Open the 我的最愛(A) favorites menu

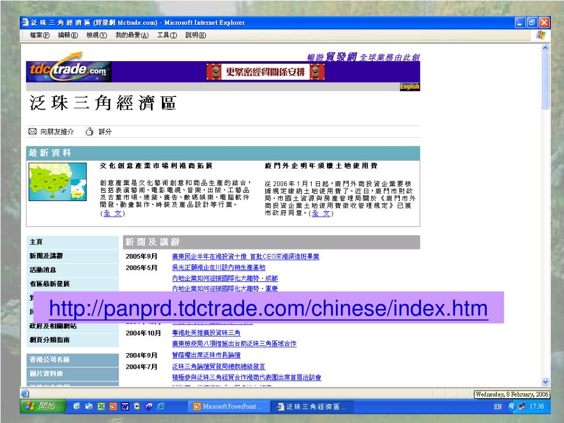pos(132,35)
